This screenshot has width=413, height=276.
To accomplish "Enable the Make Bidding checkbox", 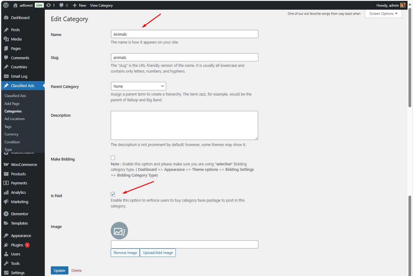I will coord(113,158).
